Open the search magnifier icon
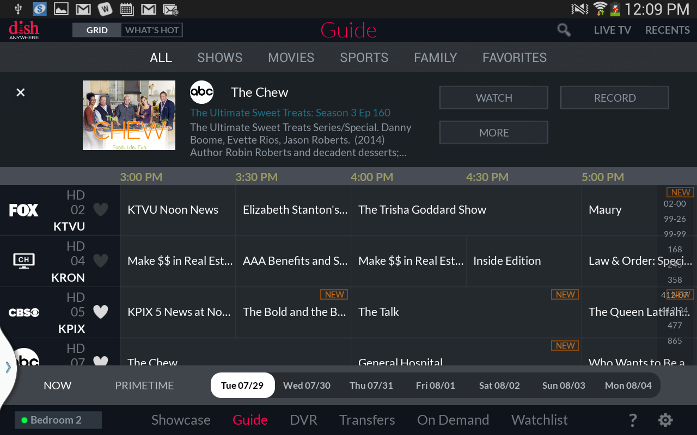The image size is (697, 435). click(564, 30)
